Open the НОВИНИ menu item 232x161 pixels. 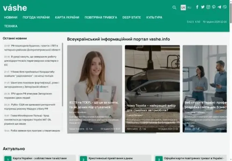[11, 17]
